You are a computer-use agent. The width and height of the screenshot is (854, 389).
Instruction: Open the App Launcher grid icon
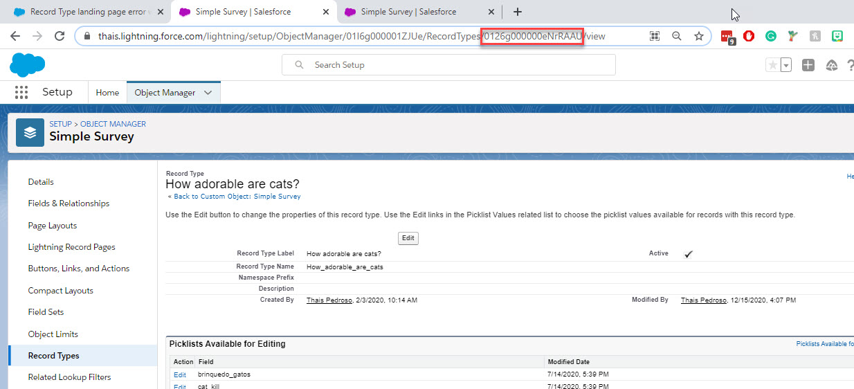pyautogui.click(x=21, y=92)
